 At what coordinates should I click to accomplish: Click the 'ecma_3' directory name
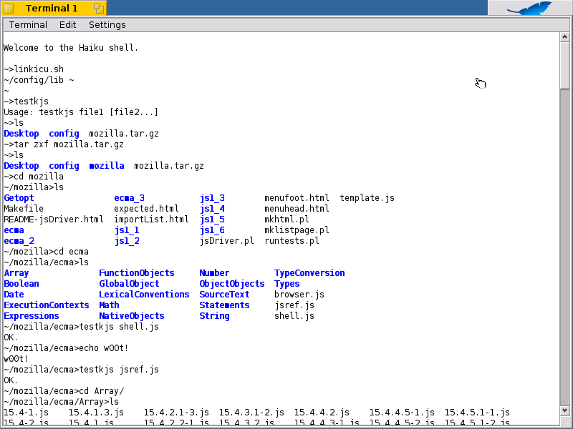[129, 198]
